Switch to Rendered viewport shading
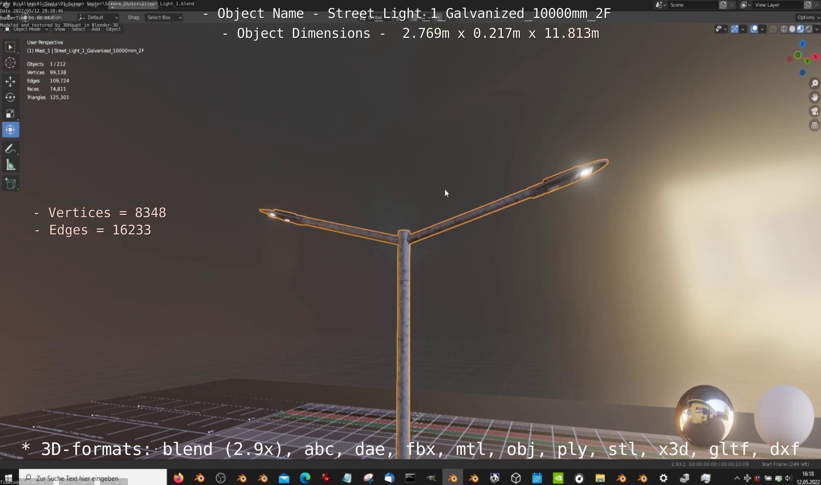The image size is (821, 485). pos(809,29)
